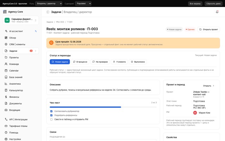Click the Сбросить демо button
Screen dimensions: 225x141
pos(213,4)
